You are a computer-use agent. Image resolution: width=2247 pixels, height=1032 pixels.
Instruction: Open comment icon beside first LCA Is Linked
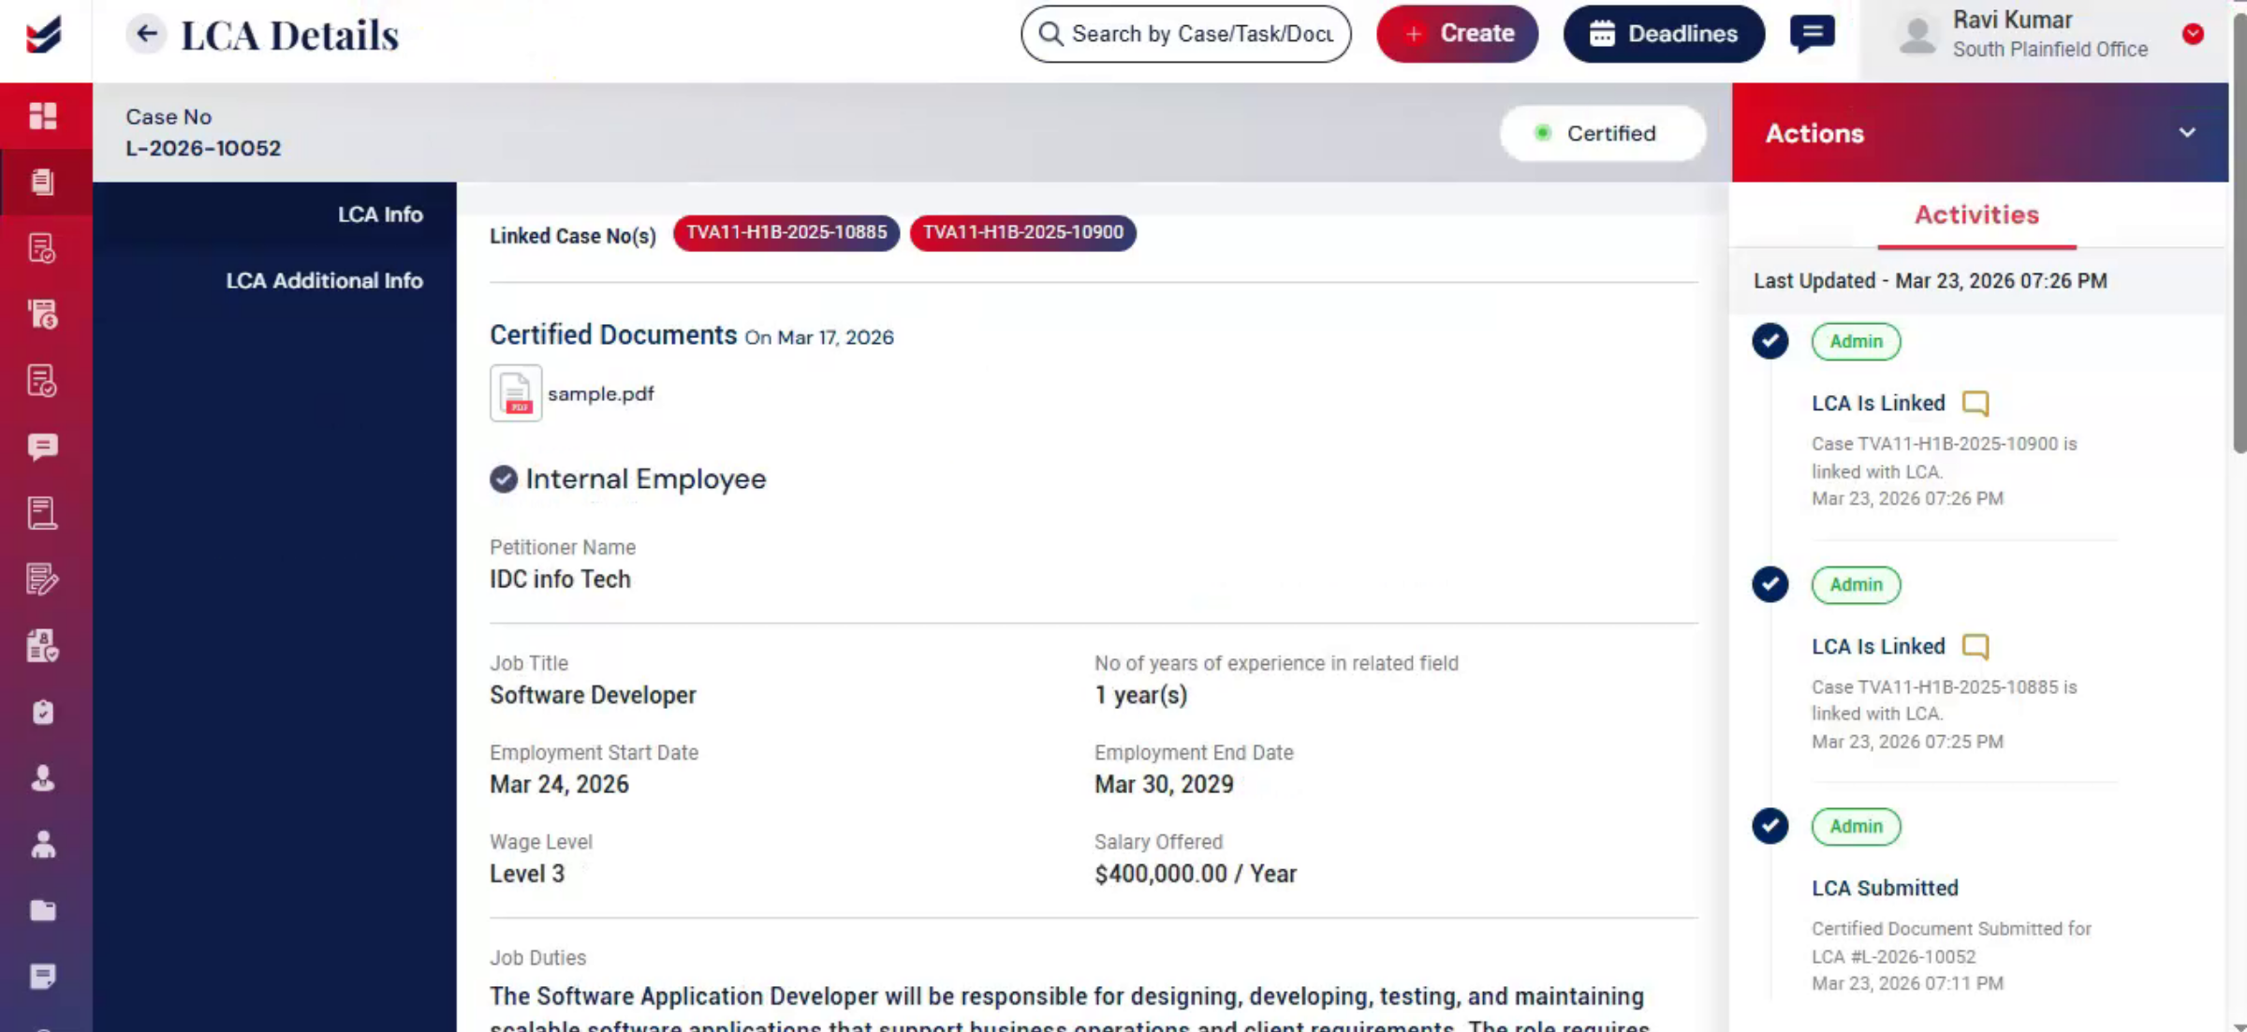click(x=1975, y=404)
